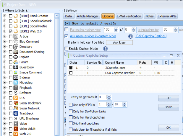This screenshot has height=136, width=183.
Task: Click the Guestbook open book icon
Action: coord(16,67)
